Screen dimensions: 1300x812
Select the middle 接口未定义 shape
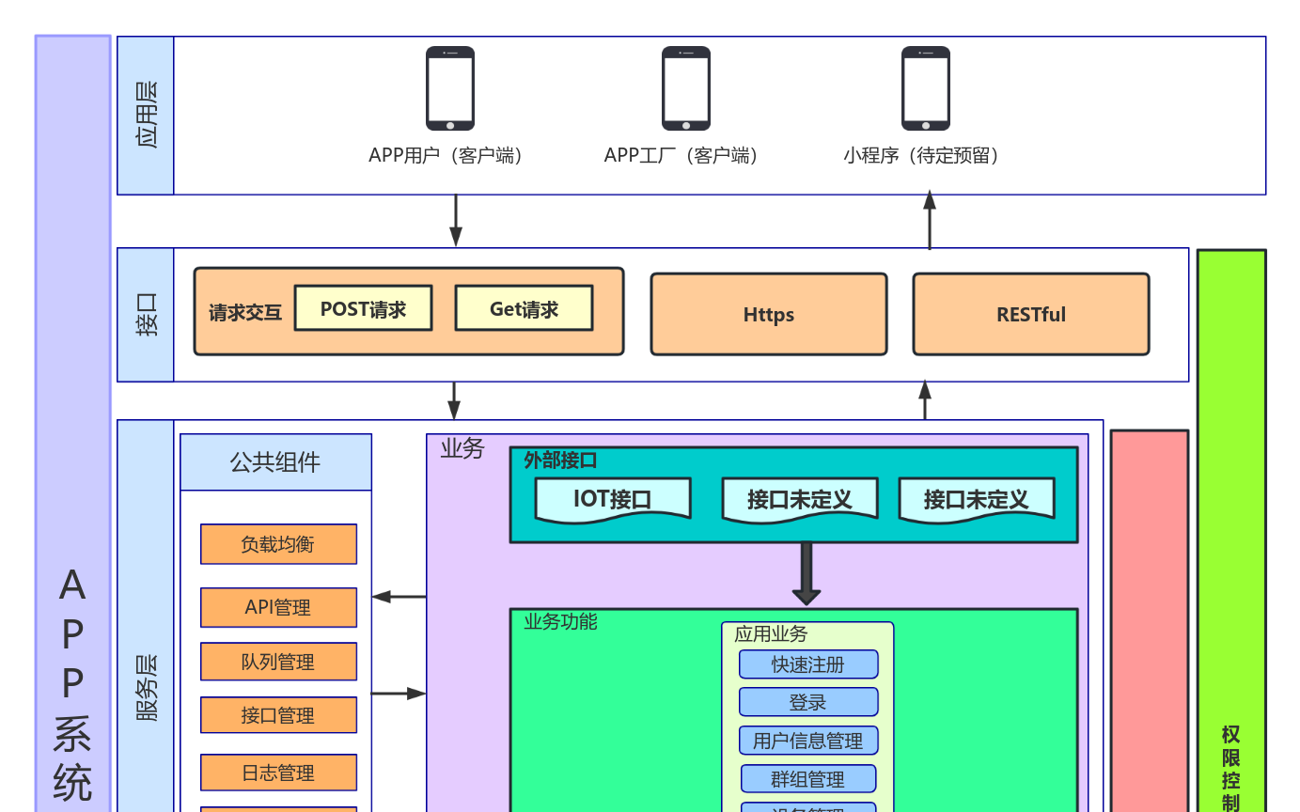point(800,500)
